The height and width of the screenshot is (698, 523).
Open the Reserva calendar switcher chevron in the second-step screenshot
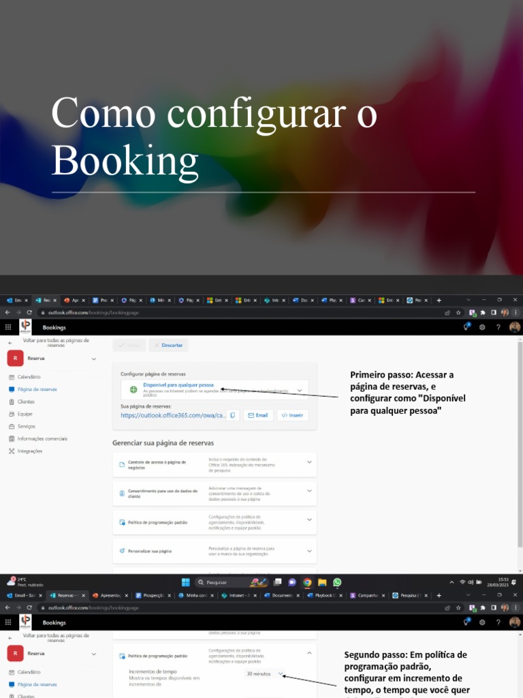pyautogui.click(x=94, y=654)
